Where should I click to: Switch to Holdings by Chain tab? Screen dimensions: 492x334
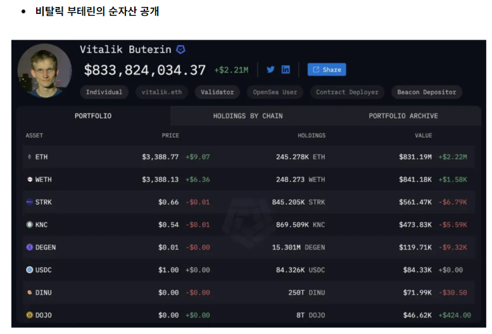tap(248, 116)
